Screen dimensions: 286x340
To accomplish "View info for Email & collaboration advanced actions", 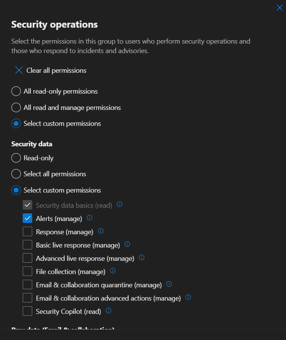I will point(188,298).
